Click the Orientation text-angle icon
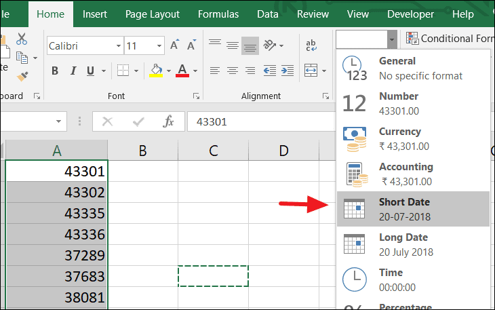Image resolution: width=495 pixels, height=310 pixels. (271, 45)
